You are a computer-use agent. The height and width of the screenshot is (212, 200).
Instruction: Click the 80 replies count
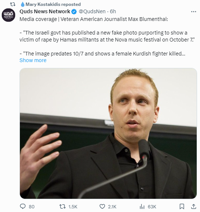pos(32,206)
